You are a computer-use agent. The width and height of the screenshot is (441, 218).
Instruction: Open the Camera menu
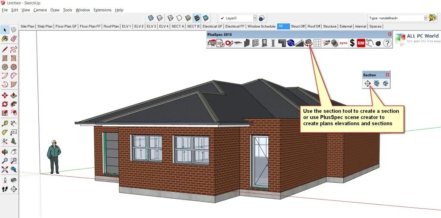(x=40, y=10)
